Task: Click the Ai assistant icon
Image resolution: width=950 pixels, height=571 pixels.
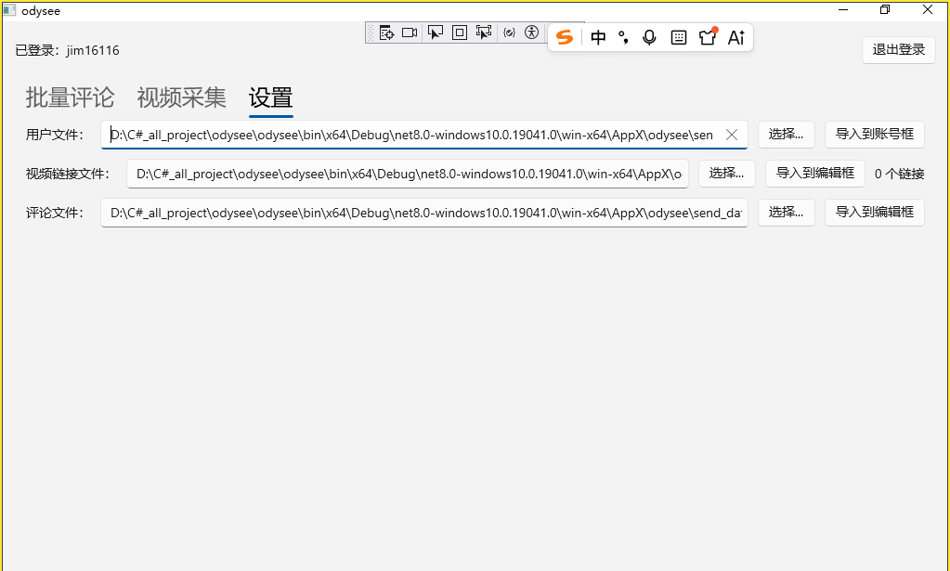Action: (x=736, y=37)
